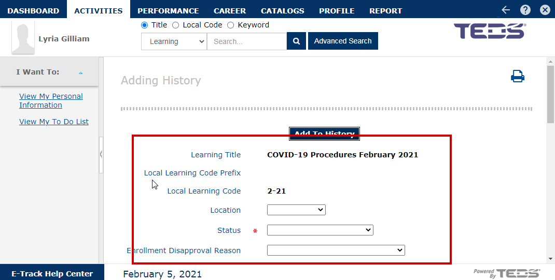The width and height of the screenshot is (555, 280).
Task: Open the Learning search type dropdown
Action: (x=174, y=41)
